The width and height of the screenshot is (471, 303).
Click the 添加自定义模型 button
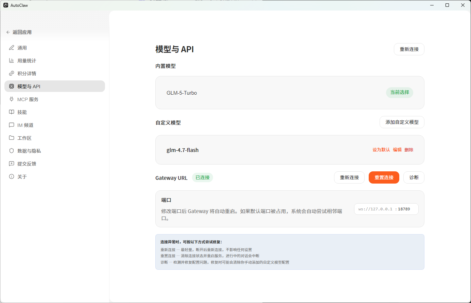point(402,122)
